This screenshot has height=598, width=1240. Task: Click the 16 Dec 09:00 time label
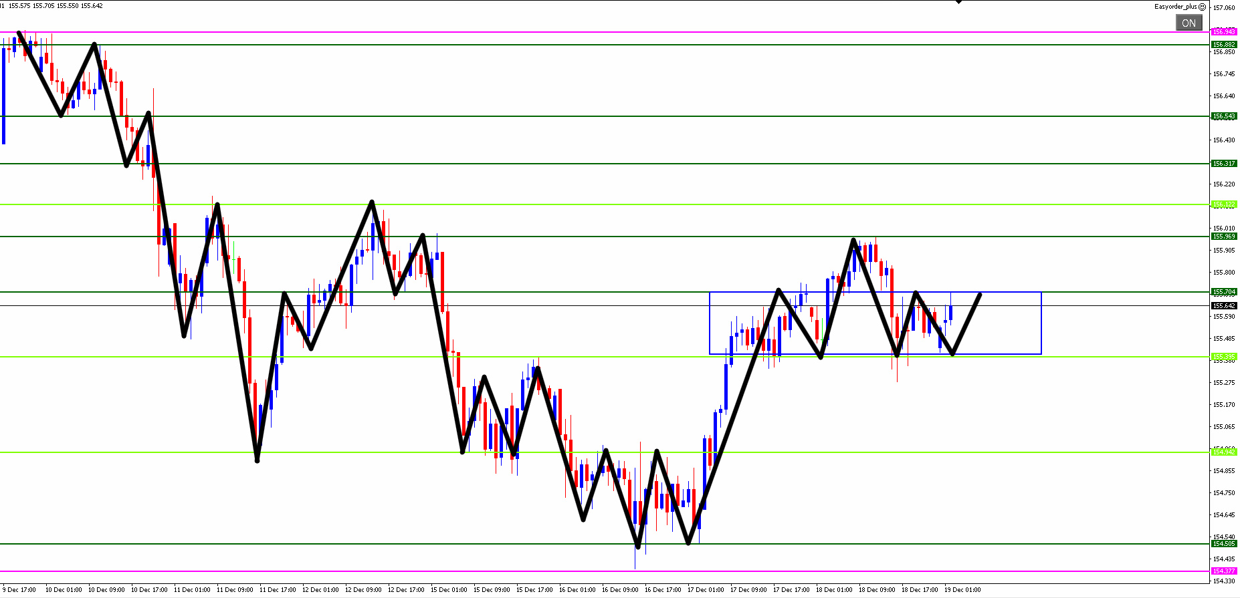coord(621,590)
